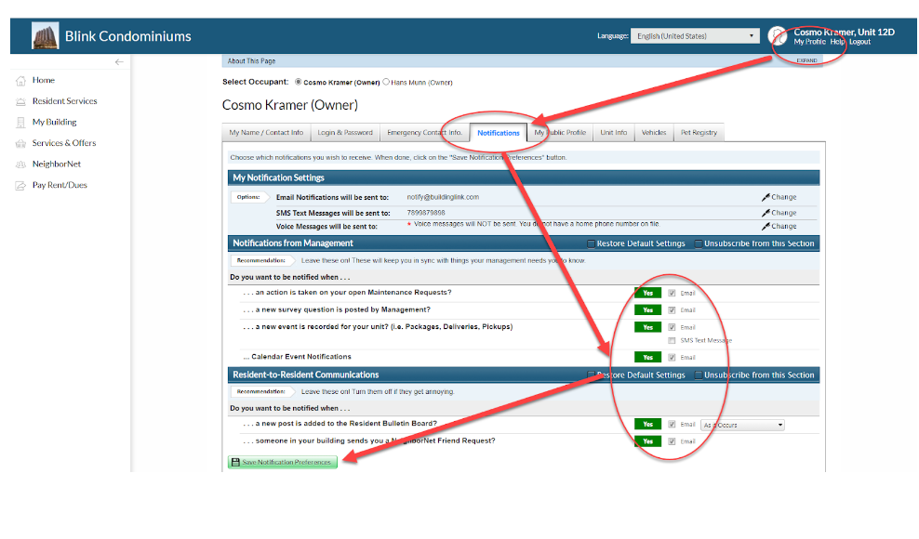Open Resident Services in sidebar
The image size is (919, 539).
(64, 101)
